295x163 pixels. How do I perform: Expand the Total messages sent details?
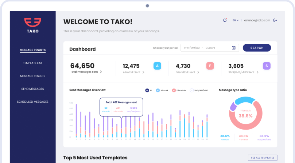click(101, 72)
